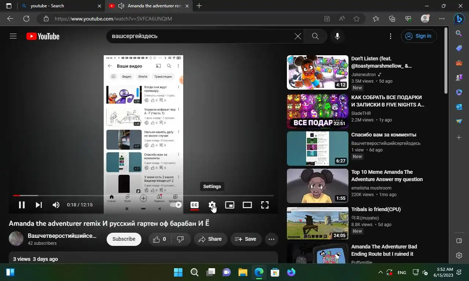Click the Jakeneutron channel name
This screenshot has height=281, width=469.
coord(363,75)
